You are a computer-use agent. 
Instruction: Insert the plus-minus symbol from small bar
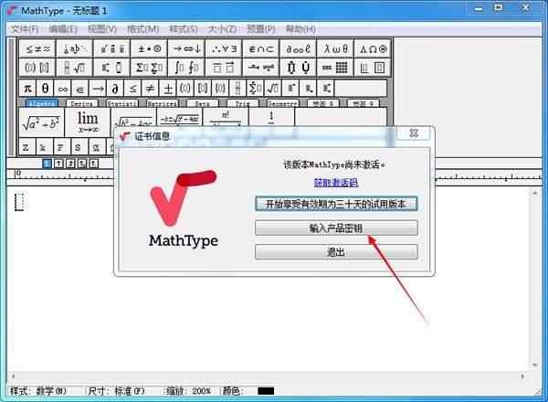[168, 89]
